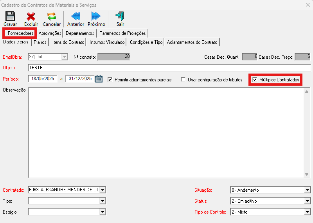Click the Observação scrollbar down arrow
Viewport: 313px width, 223px height.
click(307, 174)
